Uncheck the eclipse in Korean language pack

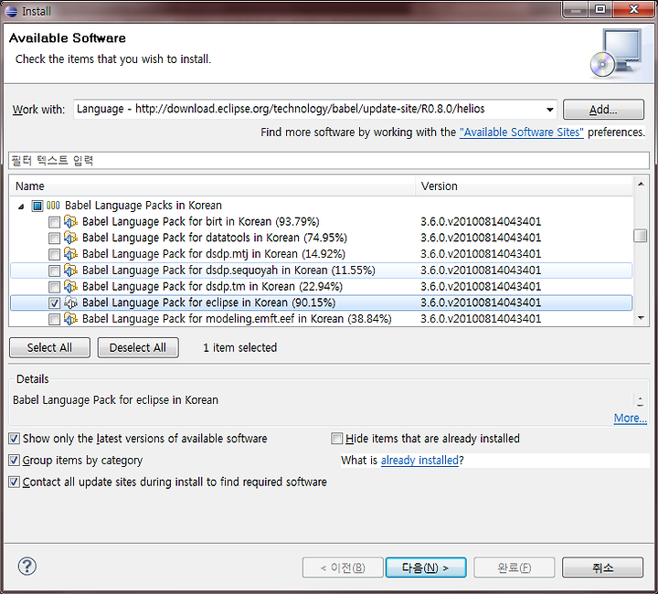pos(54,302)
